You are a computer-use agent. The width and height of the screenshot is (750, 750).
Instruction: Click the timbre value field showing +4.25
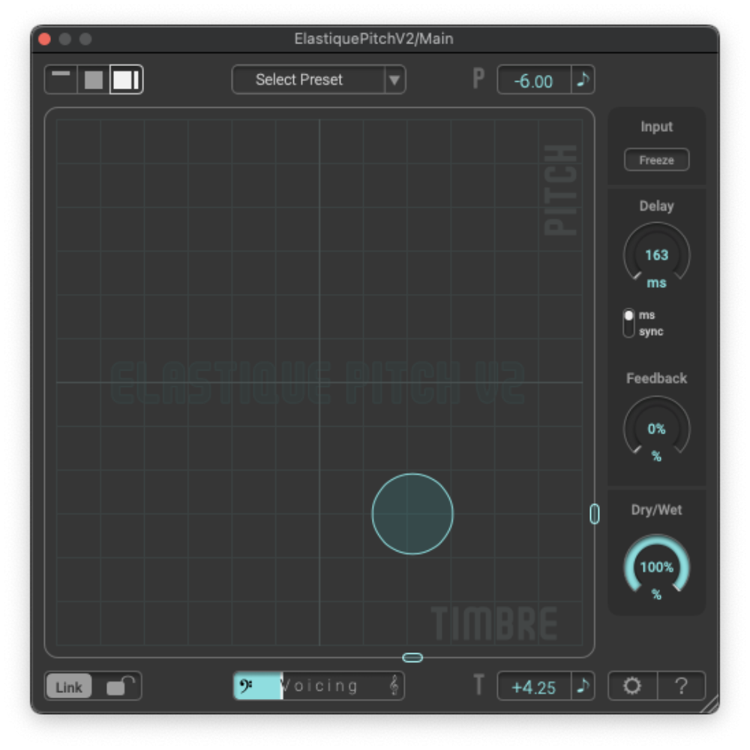coord(534,687)
